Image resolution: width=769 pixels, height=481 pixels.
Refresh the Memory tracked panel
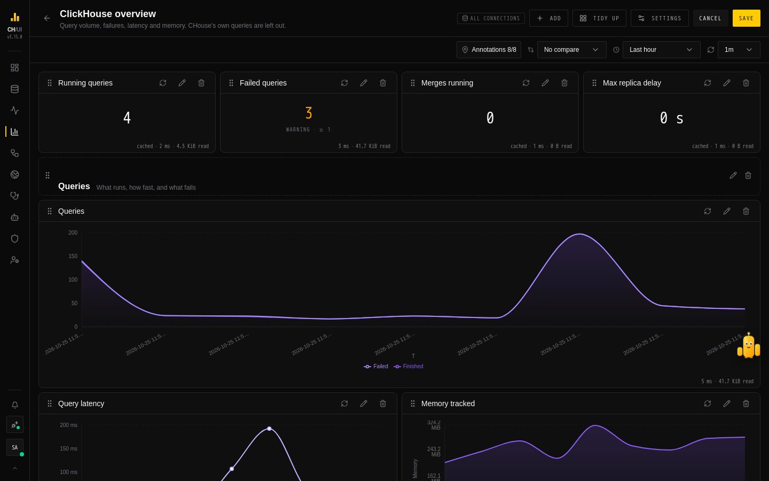click(x=708, y=404)
